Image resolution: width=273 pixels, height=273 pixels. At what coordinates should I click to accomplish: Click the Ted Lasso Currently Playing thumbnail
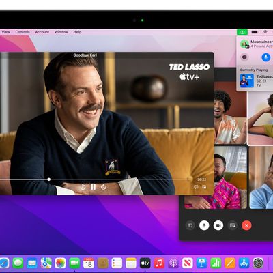click(247, 81)
